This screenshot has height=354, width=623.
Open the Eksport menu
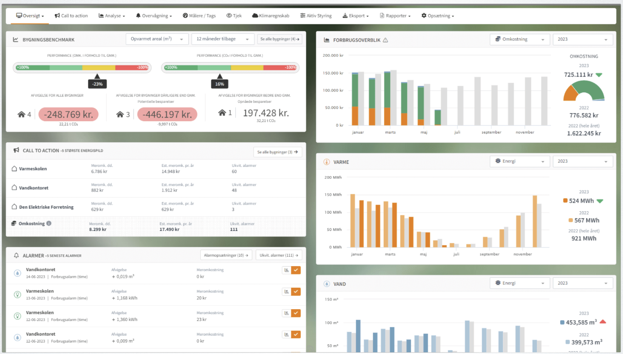(x=356, y=16)
